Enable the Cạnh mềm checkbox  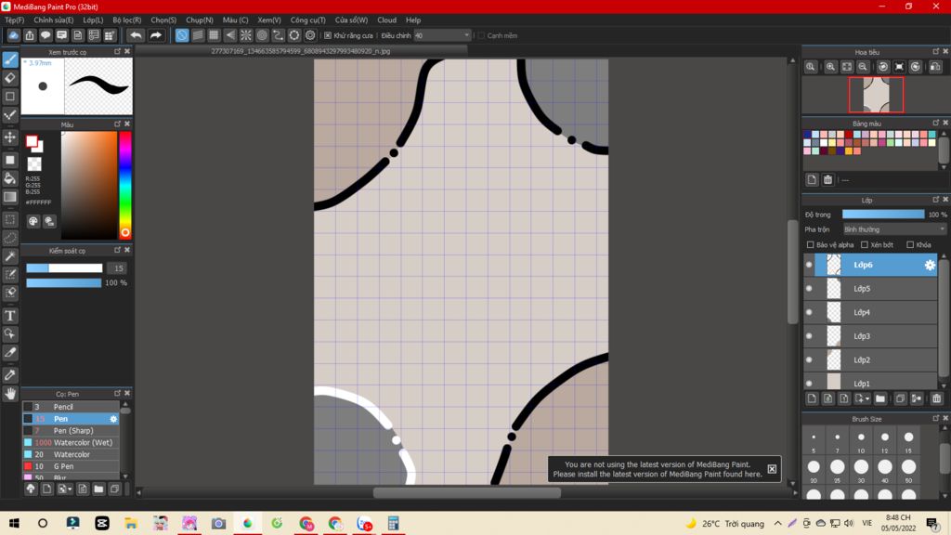pos(481,35)
